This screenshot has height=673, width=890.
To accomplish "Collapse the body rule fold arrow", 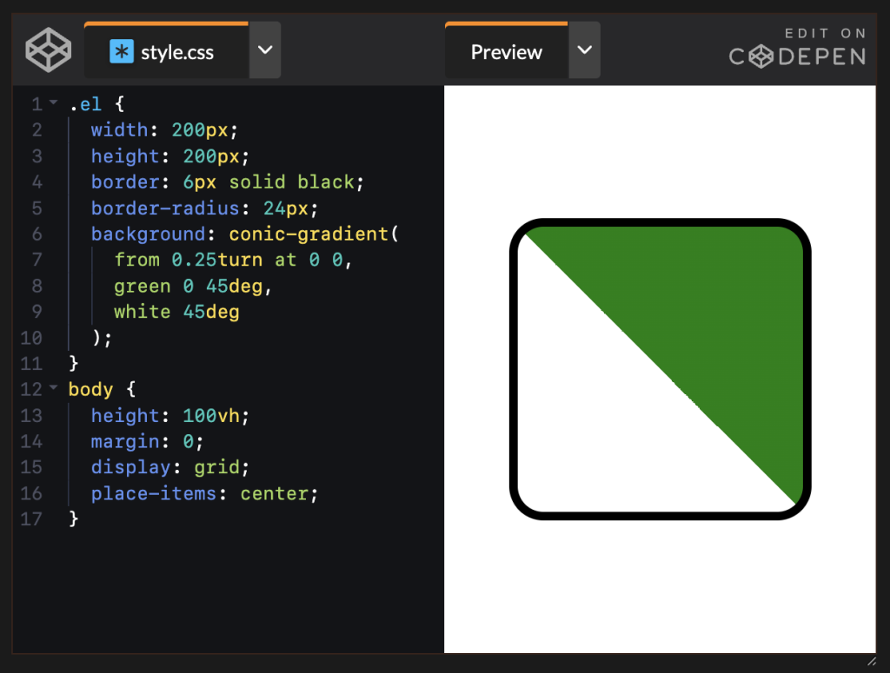I will [53, 388].
